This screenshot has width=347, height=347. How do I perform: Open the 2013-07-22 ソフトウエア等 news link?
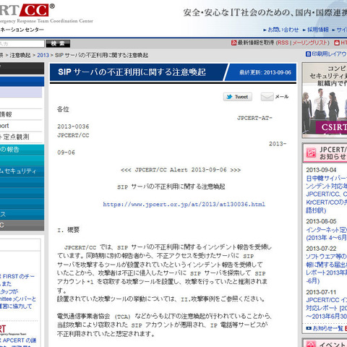point(327,269)
